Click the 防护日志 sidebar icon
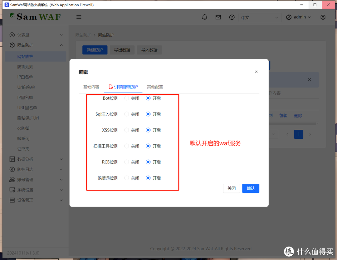337x260 pixels. 12,169
